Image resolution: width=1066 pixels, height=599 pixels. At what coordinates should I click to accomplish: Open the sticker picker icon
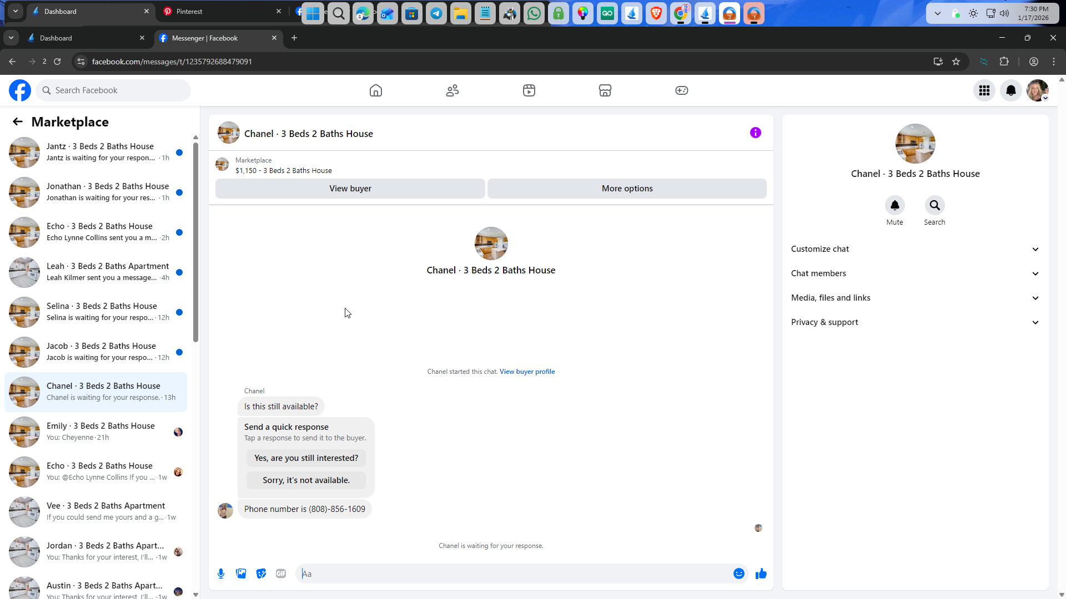(261, 573)
